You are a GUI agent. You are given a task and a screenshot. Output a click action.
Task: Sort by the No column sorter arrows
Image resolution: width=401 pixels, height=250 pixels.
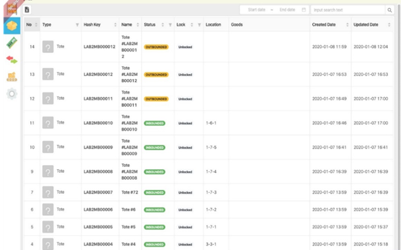point(36,25)
